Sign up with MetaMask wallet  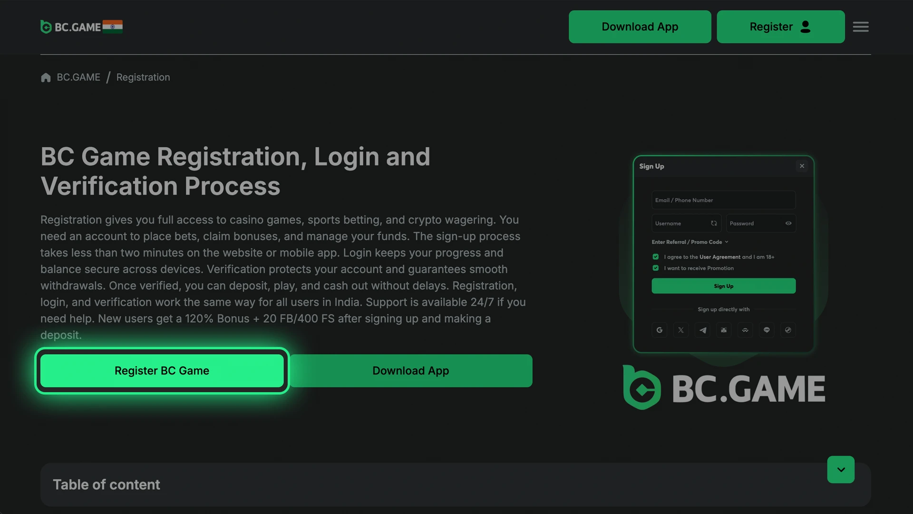(724, 330)
